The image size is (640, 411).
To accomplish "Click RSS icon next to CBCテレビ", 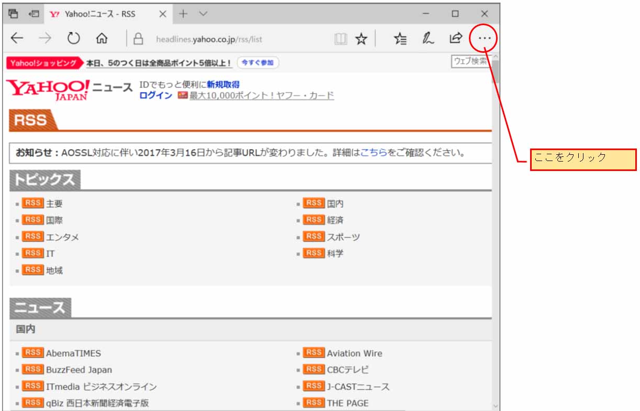I will [314, 370].
